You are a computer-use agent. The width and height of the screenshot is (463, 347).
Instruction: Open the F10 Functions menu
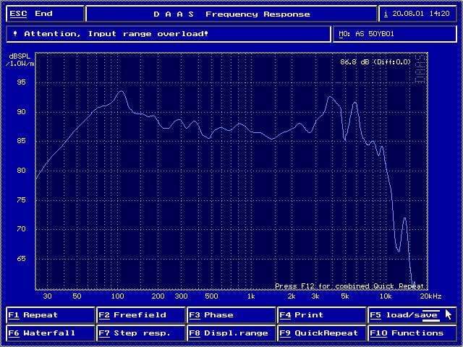point(411,333)
